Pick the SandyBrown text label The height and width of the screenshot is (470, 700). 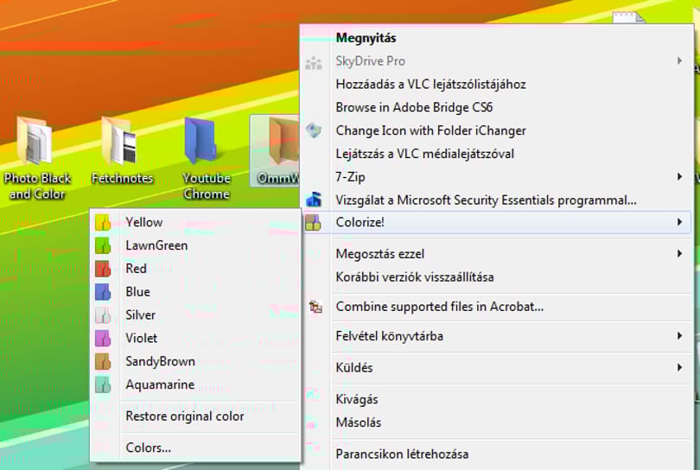[160, 361]
